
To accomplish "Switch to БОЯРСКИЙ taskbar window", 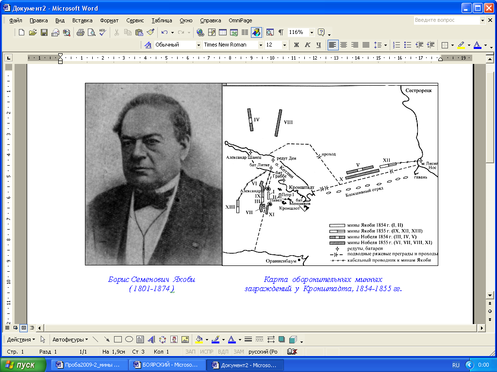I will [x=167, y=365].
